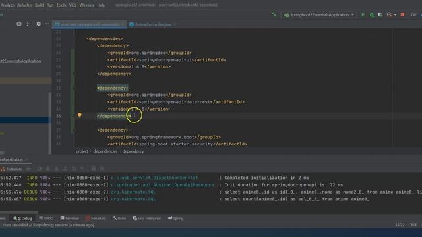Click the Run to Cursor debugger icon

82,169
